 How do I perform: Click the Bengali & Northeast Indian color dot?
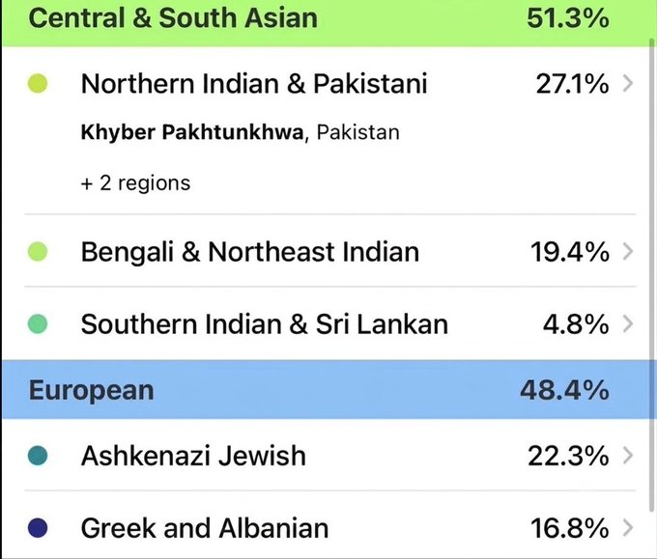pos(38,252)
